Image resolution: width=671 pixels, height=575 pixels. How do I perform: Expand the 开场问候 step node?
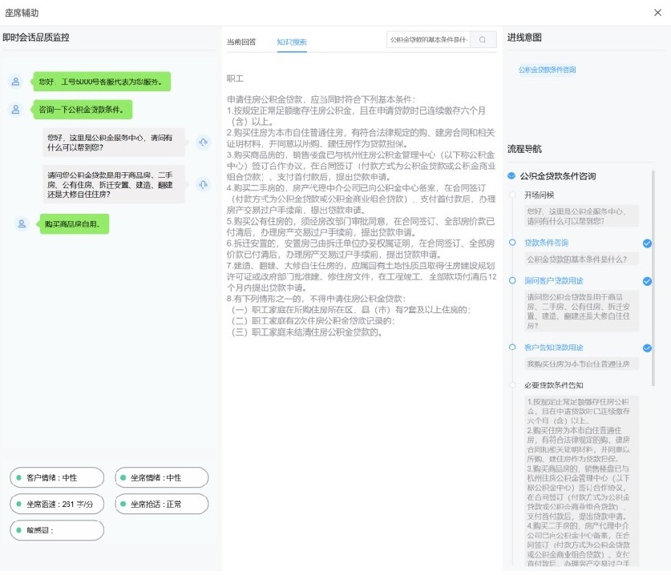click(x=512, y=195)
